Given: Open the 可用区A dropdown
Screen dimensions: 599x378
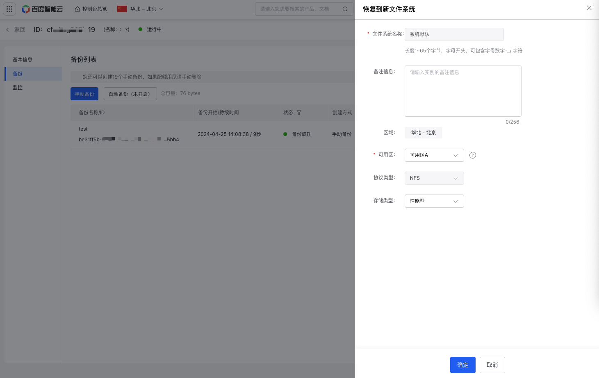Looking at the screenshot, I should pyautogui.click(x=434, y=155).
